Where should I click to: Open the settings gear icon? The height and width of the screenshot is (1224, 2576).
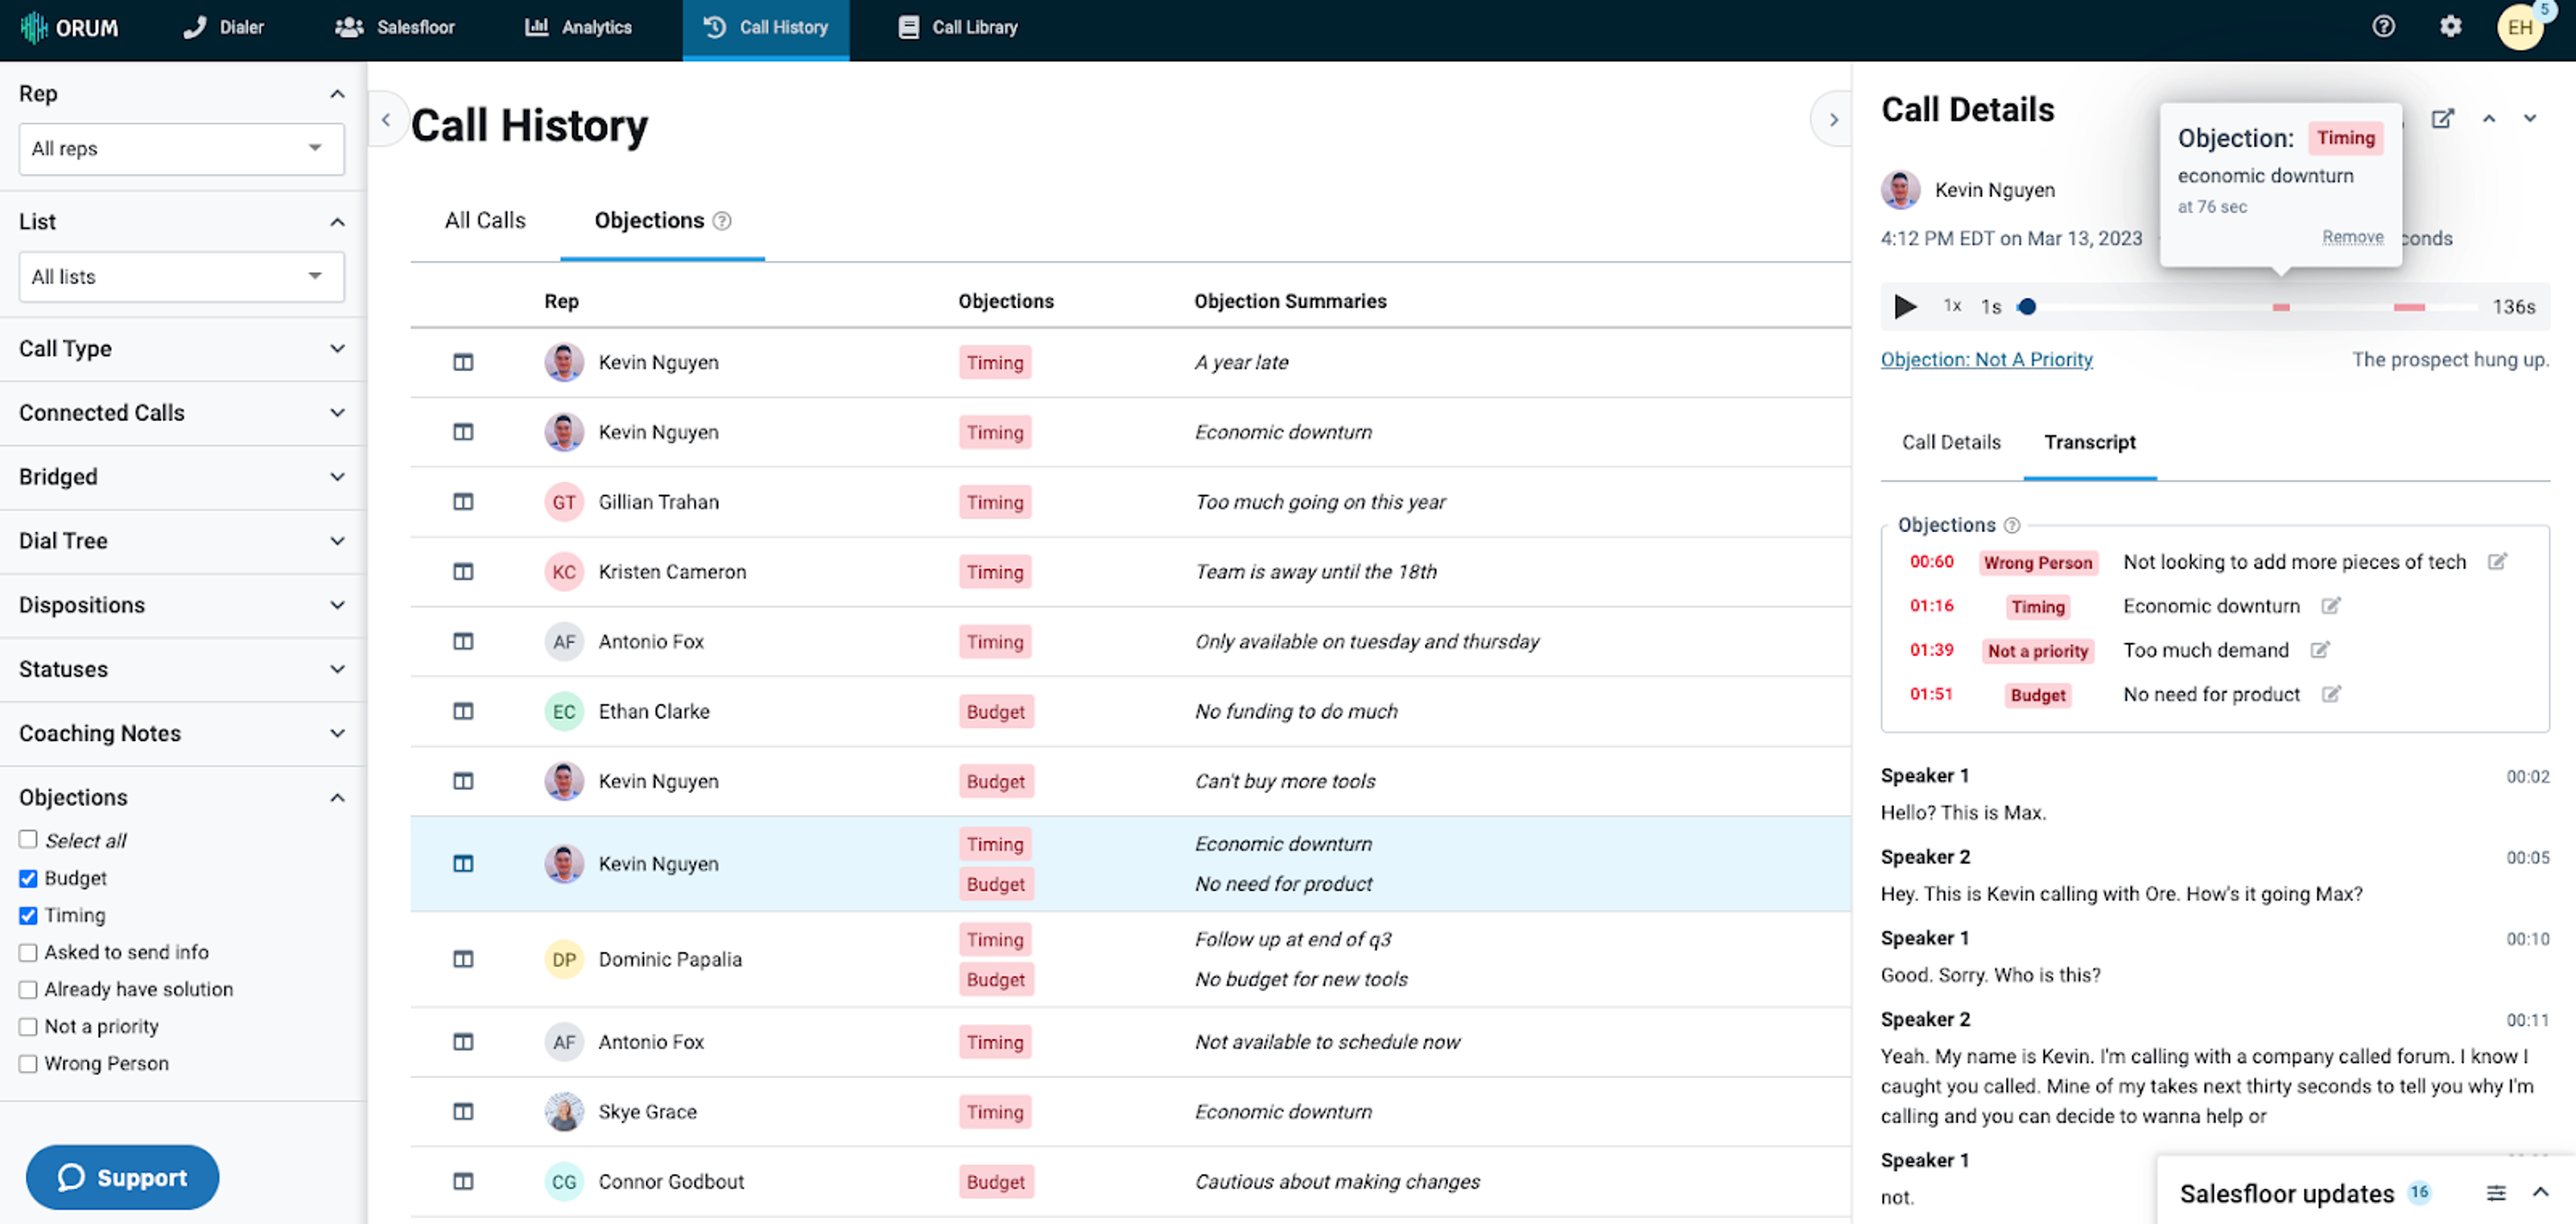point(2450,27)
